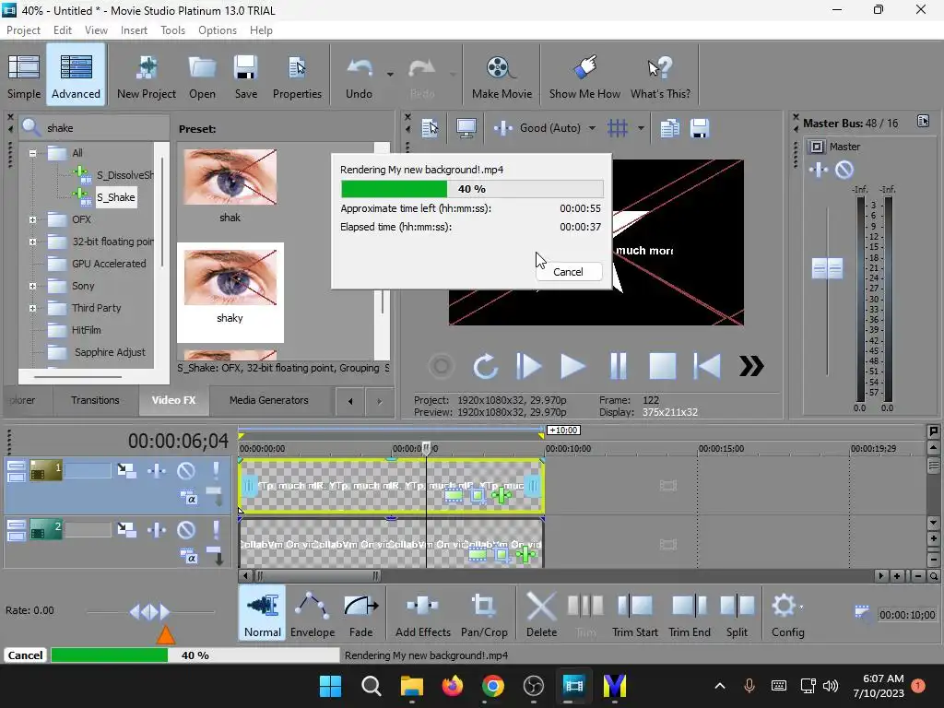This screenshot has height=708, width=944.
Task: Click the Stop button
Action: (x=662, y=366)
